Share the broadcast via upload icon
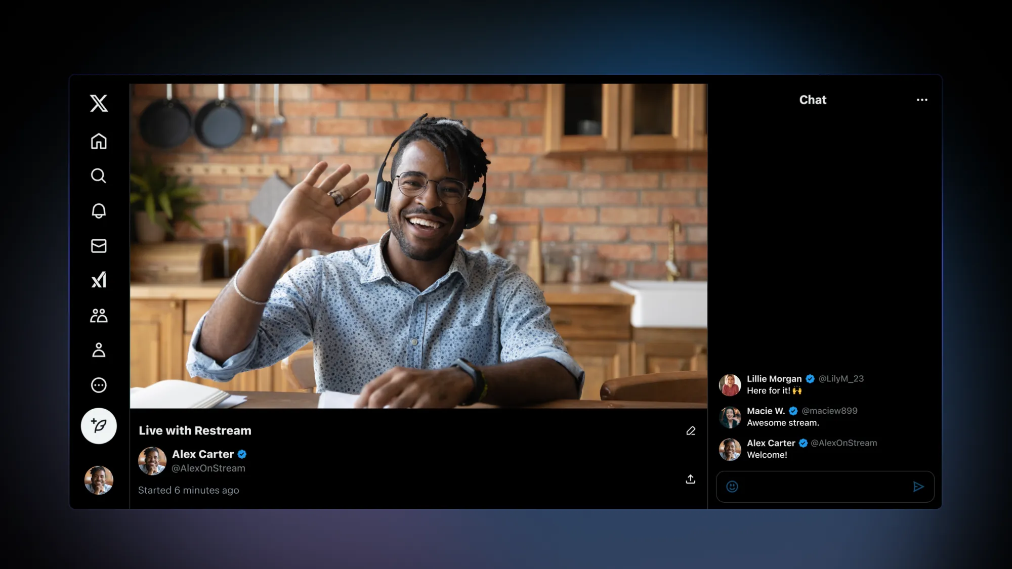 [690, 479]
